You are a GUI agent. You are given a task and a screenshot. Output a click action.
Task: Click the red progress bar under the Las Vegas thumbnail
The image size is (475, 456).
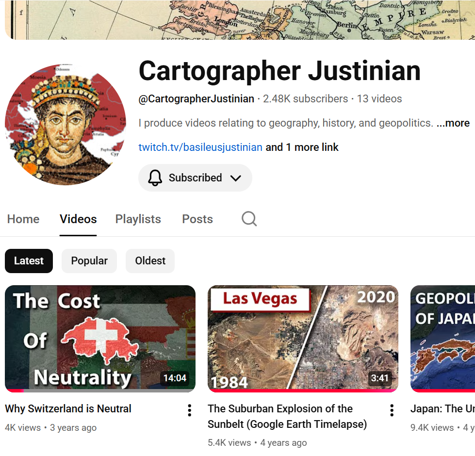point(303,391)
